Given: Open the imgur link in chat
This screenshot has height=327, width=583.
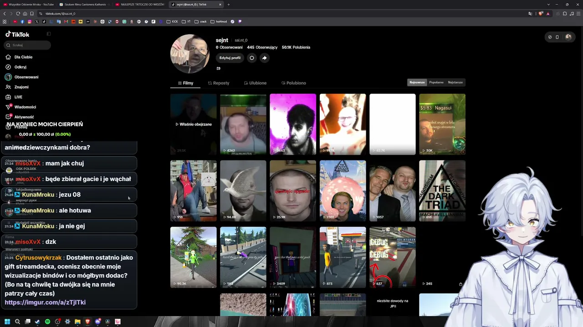Looking at the screenshot, I should (45, 302).
